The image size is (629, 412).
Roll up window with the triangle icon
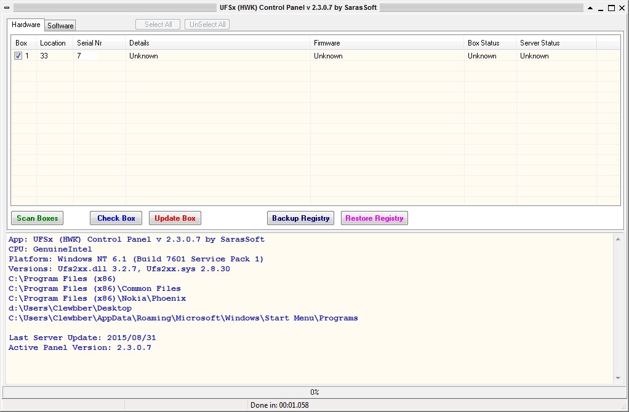pos(590,8)
